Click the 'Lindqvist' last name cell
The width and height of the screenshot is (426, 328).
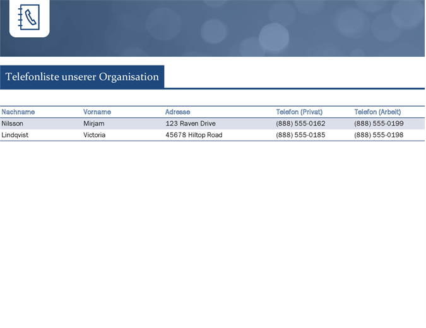pyautogui.click(x=15, y=135)
